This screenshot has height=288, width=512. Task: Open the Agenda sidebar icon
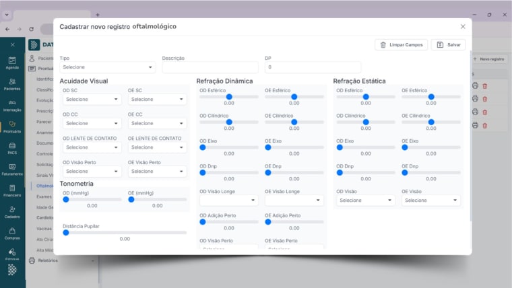pyautogui.click(x=12, y=63)
